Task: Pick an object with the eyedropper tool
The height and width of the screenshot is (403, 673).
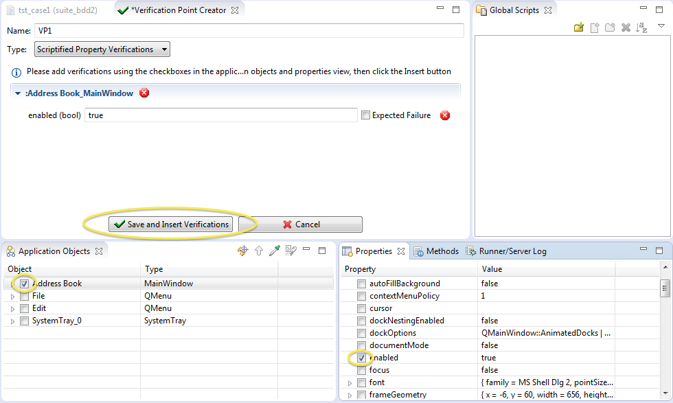Action: 274,251
